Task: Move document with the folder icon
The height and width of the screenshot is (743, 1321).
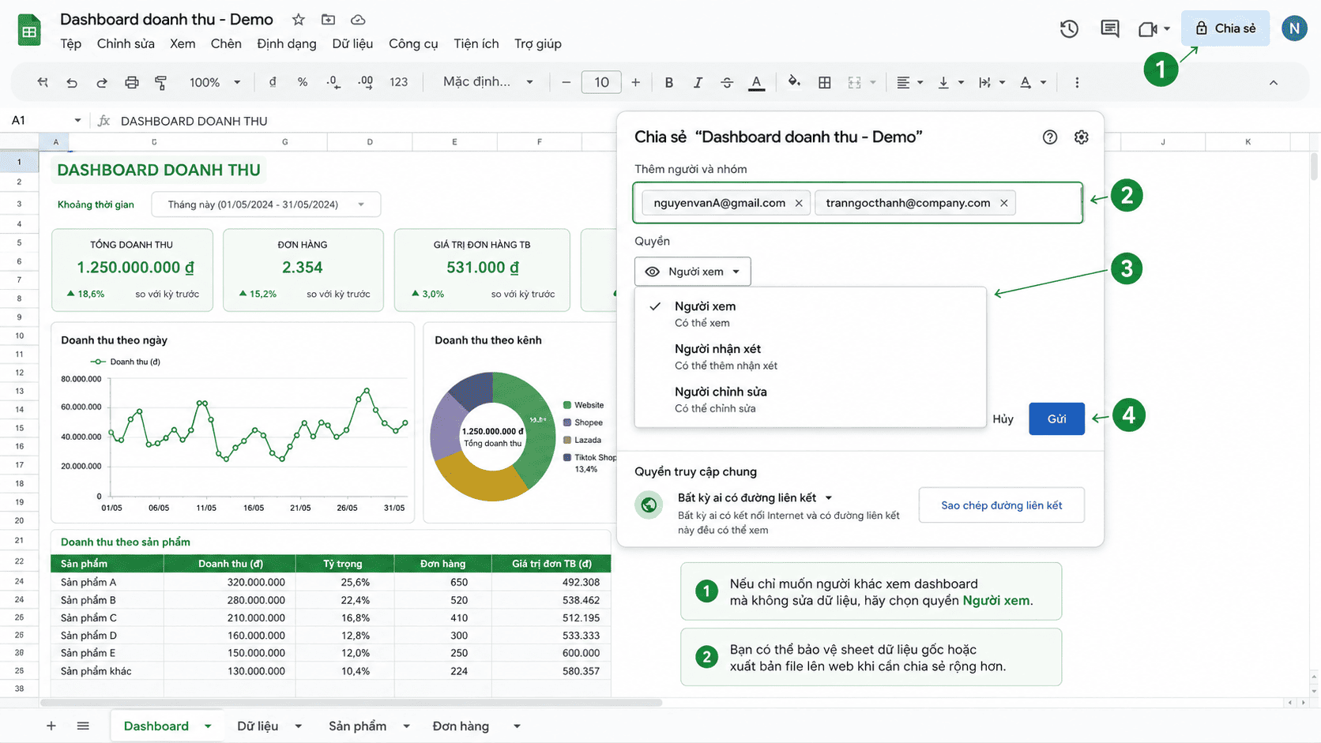Action: [328, 20]
